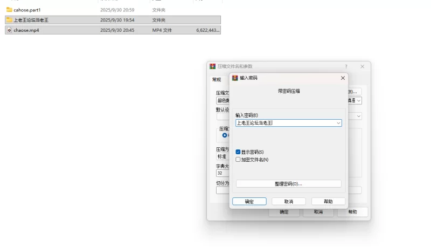This screenshot has width=431, height=247.
Task: Select the radio button under 压缩文件格式 in back dialog
Action: 225,135
